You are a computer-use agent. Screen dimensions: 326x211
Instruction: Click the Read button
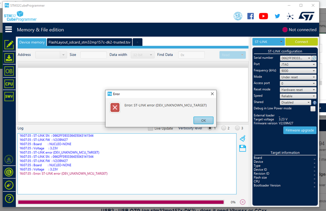pyautogui.click(x=233, y=55)
